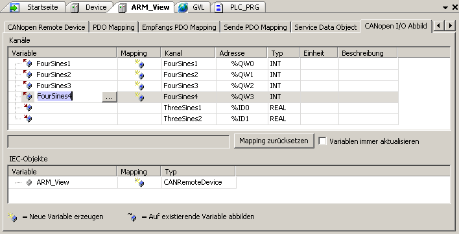Screen dimensions: 459x234
Task: Click the FourSines4 output variable icon
Action: click(27, 96)
